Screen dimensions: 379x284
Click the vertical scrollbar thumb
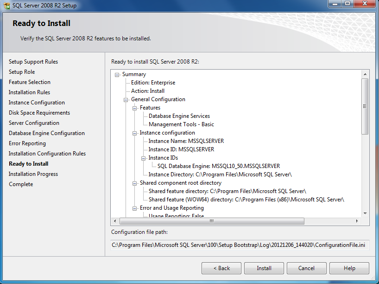coord(365,106)
